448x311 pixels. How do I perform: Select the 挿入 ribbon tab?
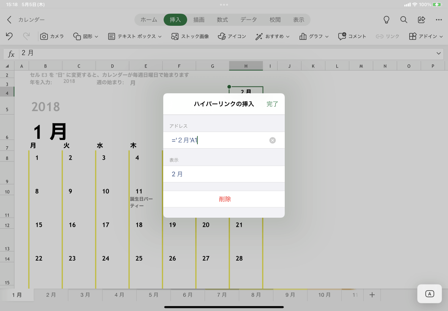tap(175, 20)
